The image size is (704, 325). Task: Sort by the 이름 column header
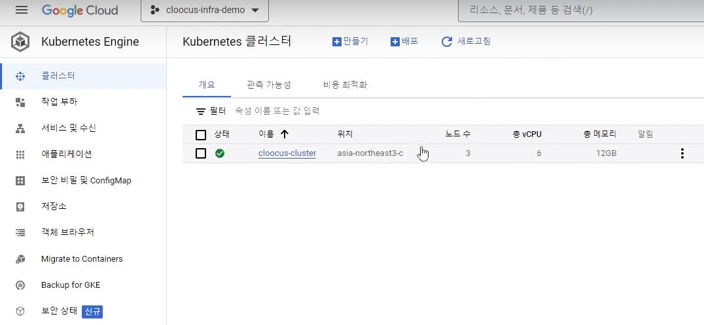coord(266,134)
